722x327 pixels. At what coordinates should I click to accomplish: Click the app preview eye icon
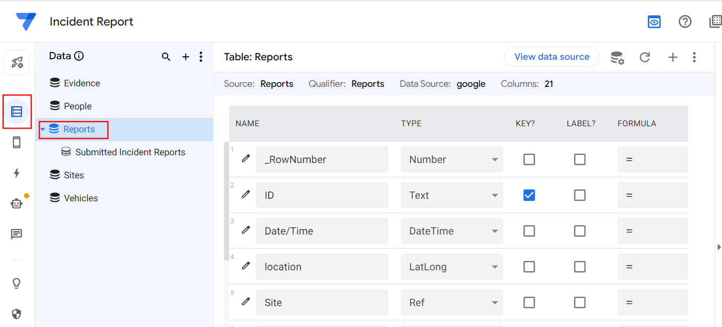click(x=653, y=22)
